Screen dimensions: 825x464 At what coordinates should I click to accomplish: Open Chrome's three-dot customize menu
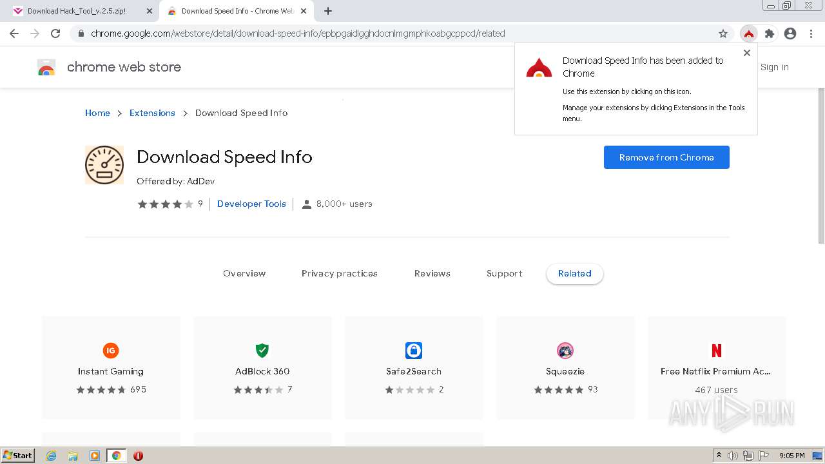point(811,34)
